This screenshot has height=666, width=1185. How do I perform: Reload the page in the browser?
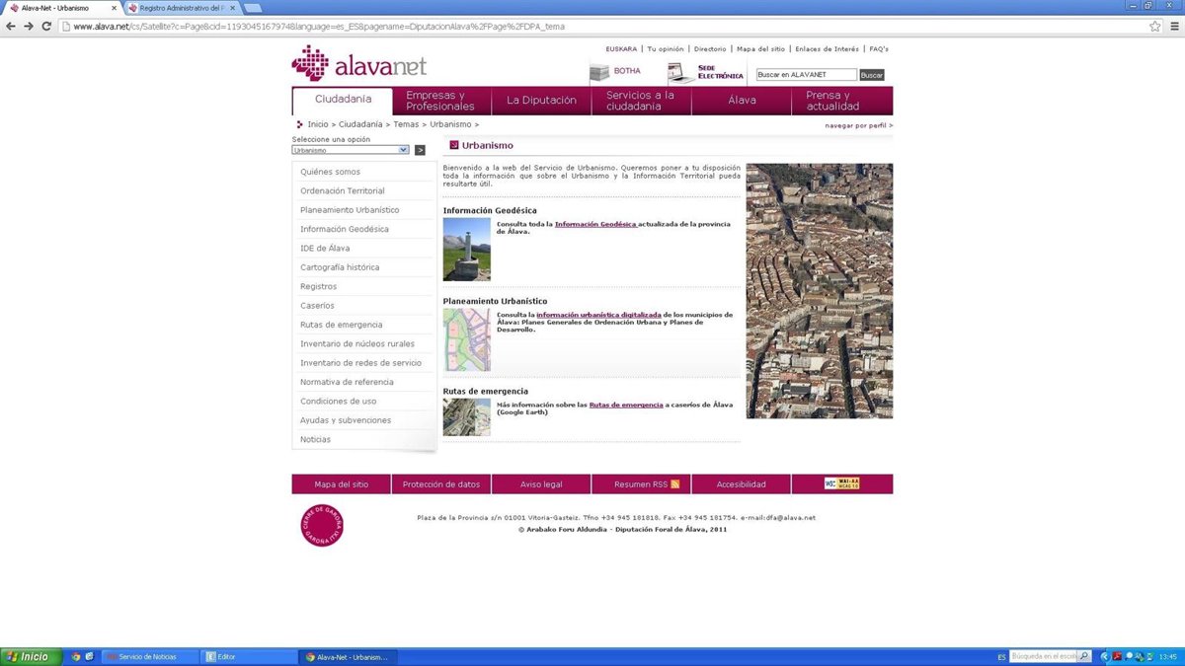pyautogui.click(x=45, y=27)
